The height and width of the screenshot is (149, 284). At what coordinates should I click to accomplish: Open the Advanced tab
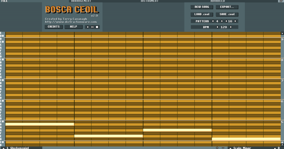pyautogui.click(x=218, y=1)
